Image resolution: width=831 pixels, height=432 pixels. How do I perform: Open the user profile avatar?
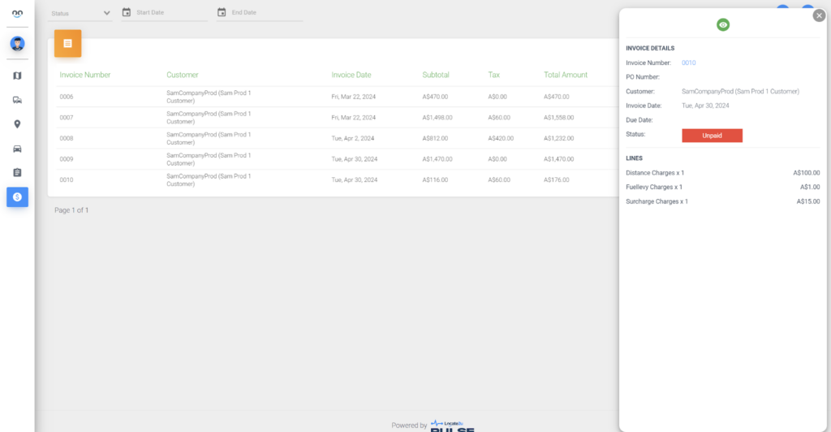[18, 44]
